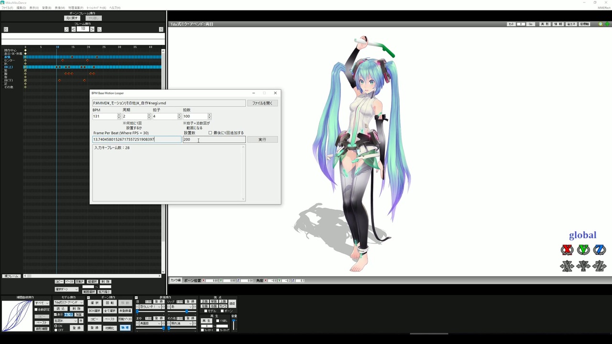Step forward one frame
The width and height of the screenshot is (612, 344).
click(92, 29)
